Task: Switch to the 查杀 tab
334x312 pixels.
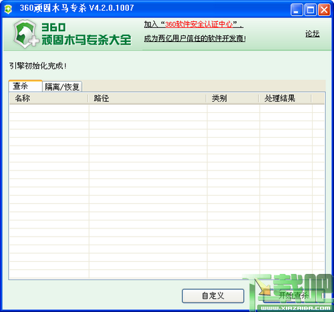Action: [25, 86]
